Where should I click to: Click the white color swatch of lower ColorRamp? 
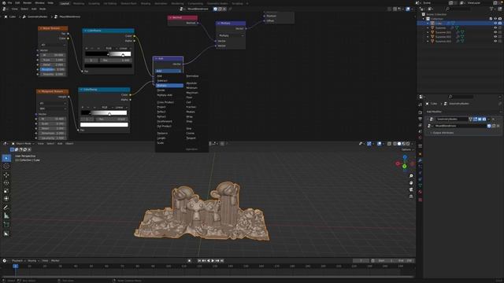click(104, 125)
